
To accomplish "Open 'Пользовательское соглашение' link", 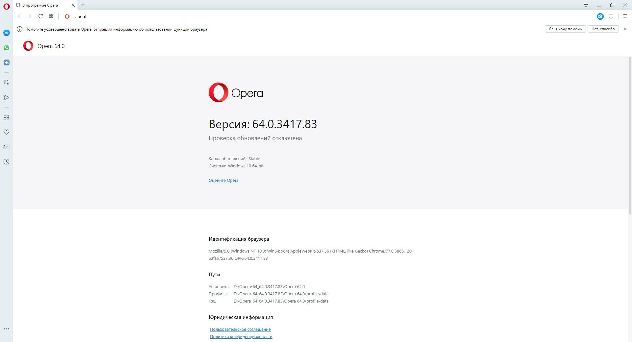I will coord(240,330).
